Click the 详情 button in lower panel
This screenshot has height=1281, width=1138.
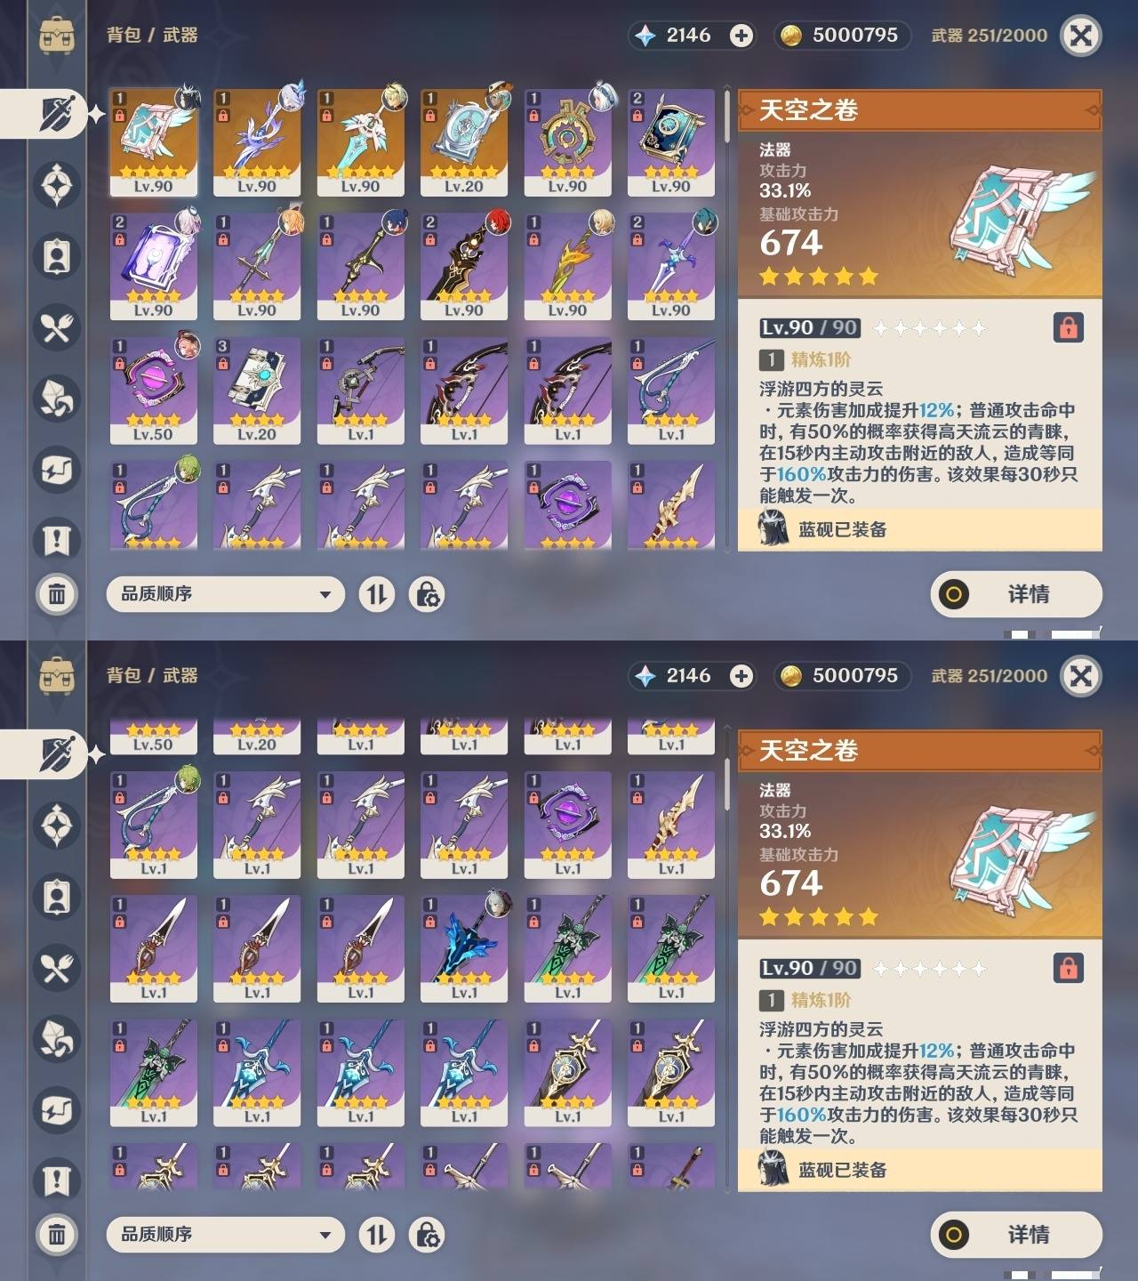pos(1016,1235)
